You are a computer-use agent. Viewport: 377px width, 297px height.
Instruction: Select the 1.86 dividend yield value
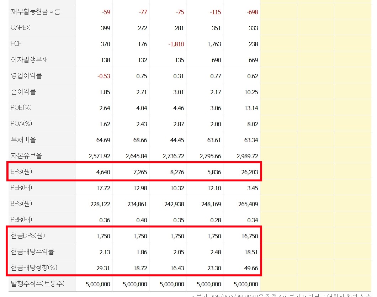click(x=142, y=252)
